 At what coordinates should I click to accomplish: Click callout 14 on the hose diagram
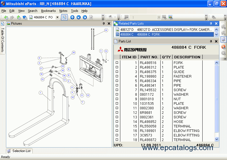point(106,30)
